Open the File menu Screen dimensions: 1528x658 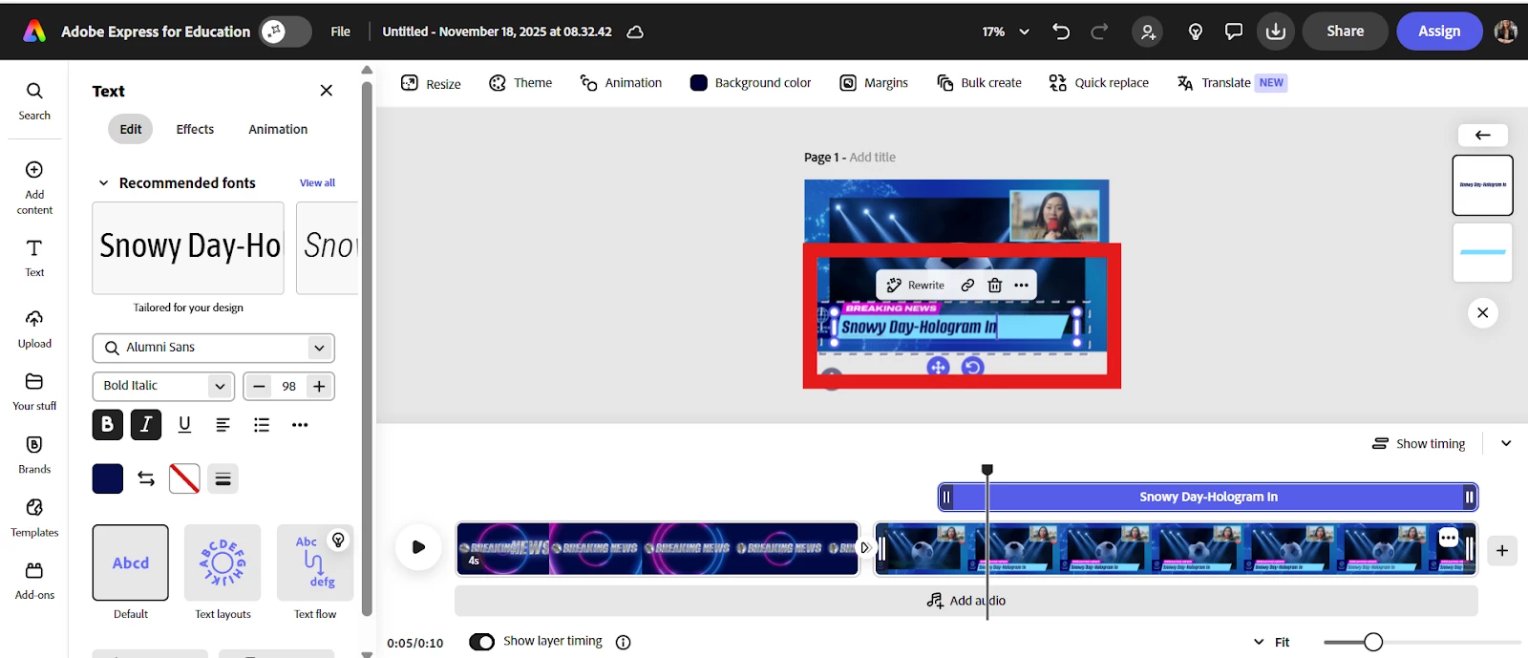tap(341, 32)
